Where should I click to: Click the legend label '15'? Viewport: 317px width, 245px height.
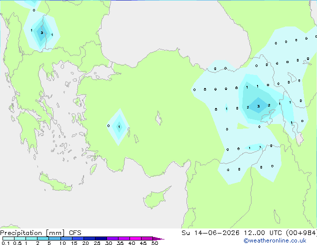point(74,243)
